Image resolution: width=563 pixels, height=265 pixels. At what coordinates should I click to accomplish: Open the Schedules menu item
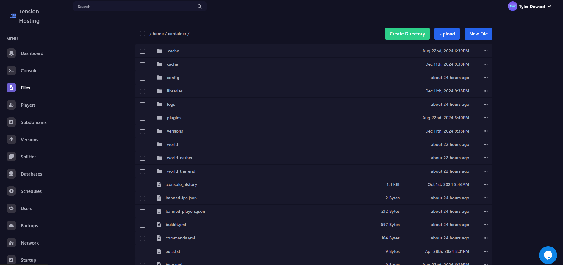(31, 191)
